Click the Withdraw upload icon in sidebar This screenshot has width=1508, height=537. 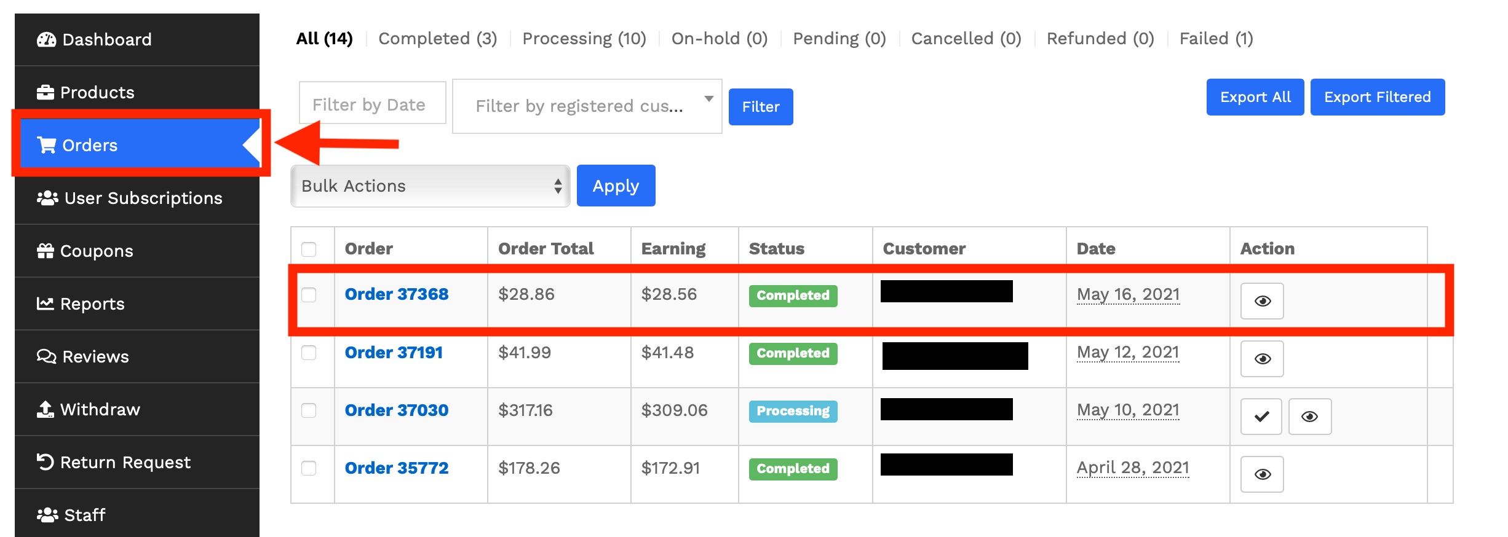(46, 409)
